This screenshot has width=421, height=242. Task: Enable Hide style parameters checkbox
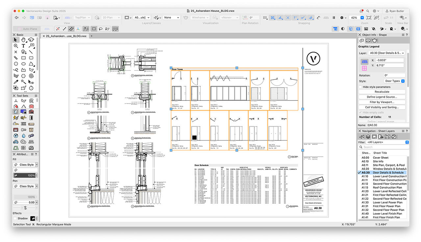click(360, 87)
